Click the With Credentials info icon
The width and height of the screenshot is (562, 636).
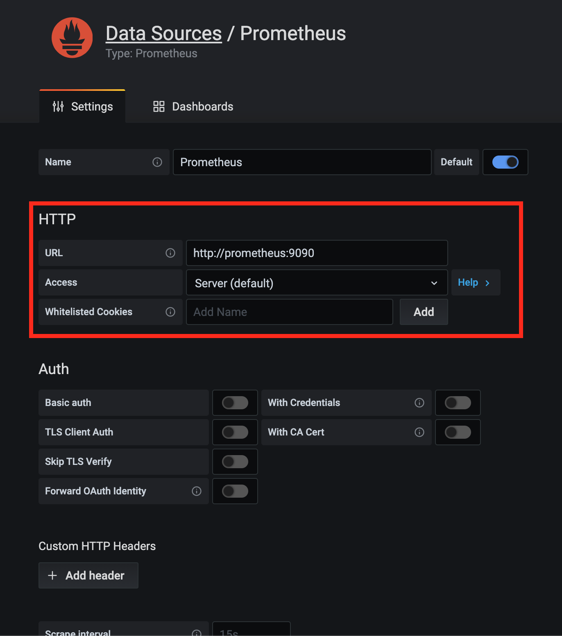click(x=419, y=403)
